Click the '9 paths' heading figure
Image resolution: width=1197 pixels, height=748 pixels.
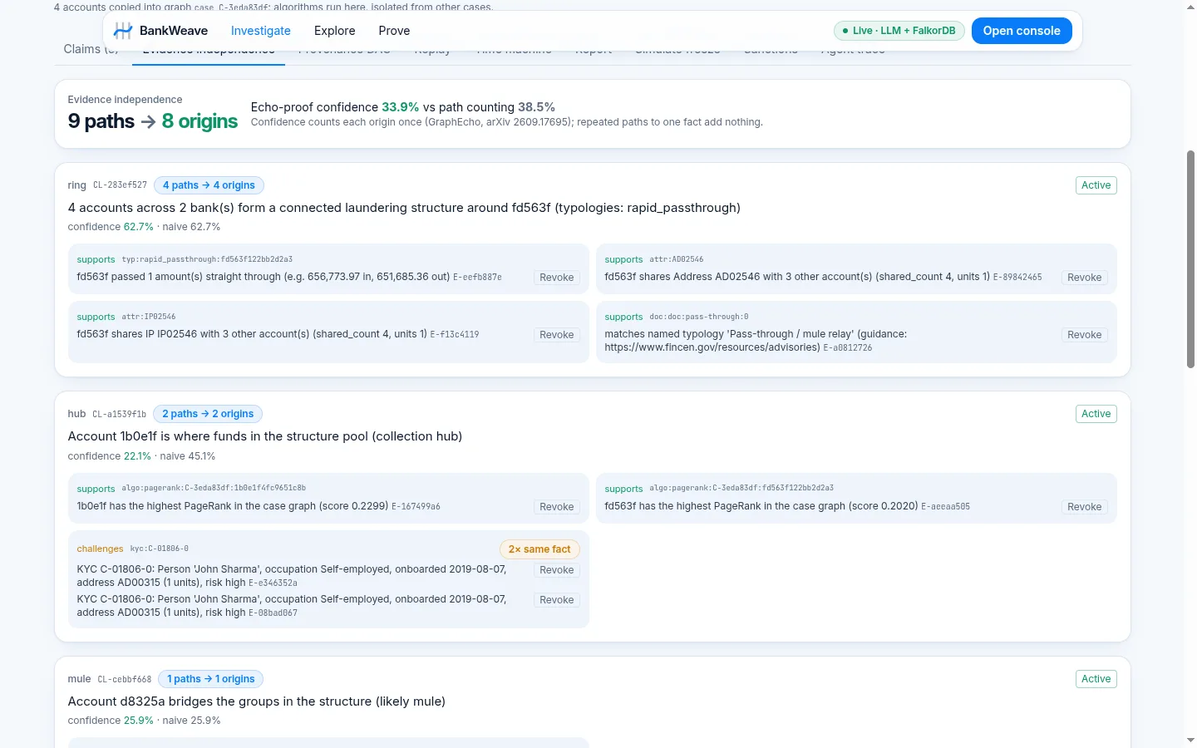(x=101, y=121)
